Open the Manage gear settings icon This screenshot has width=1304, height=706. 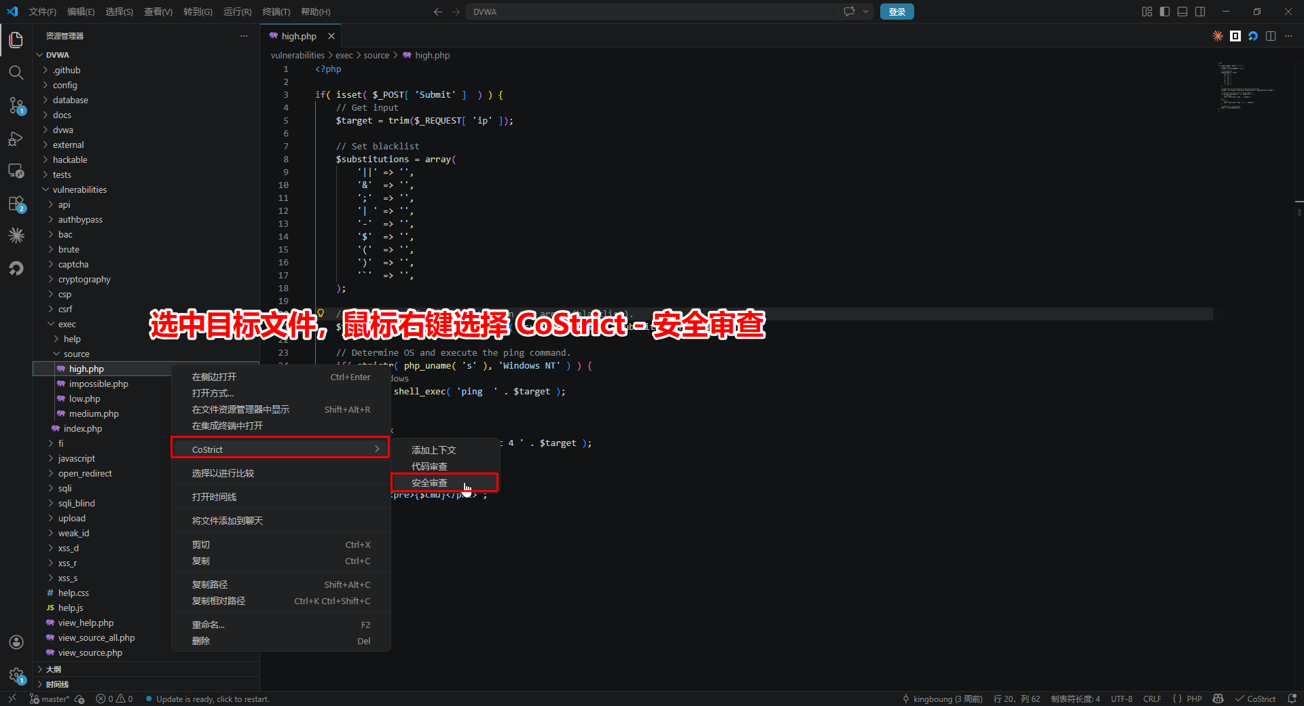click(16, 675)
